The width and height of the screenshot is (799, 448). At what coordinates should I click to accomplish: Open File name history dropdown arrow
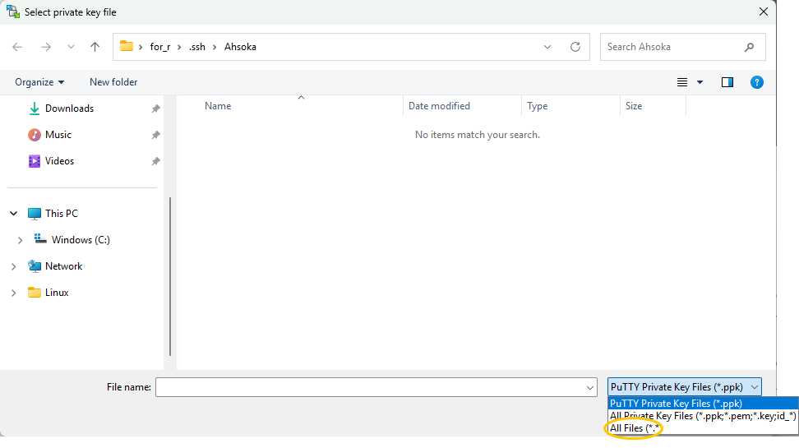click(590, 387)
